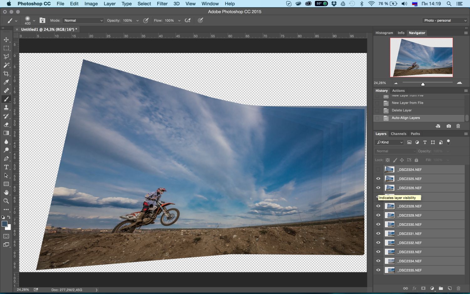This screenshot has height=294, width=470.
Task: Select the Move tool
Action: coord(6,40)
